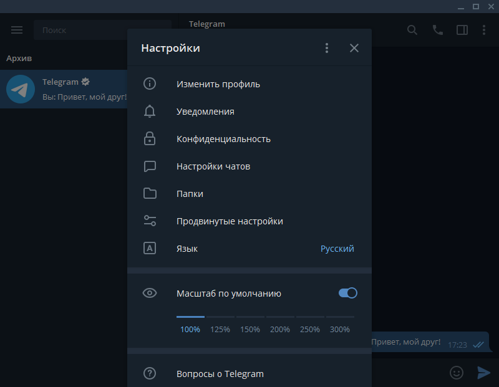Click the eye icon beside Масштаб
This screenshot has height=387, width=499.
(150, 293)
